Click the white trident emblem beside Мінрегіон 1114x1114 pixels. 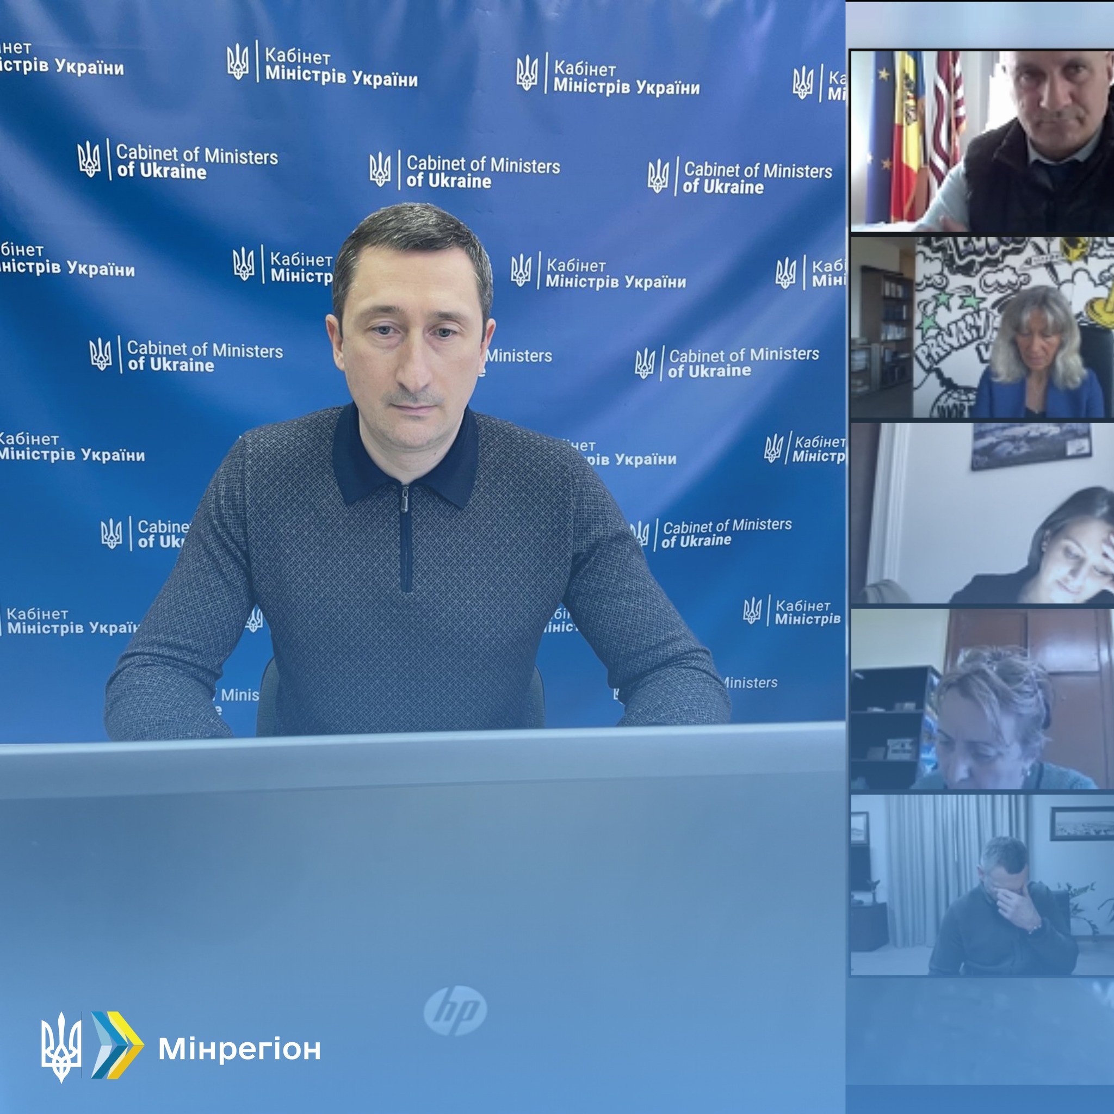[x=61, y=1047]
